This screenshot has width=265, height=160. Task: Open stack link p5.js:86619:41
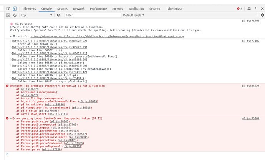(50, 53)
